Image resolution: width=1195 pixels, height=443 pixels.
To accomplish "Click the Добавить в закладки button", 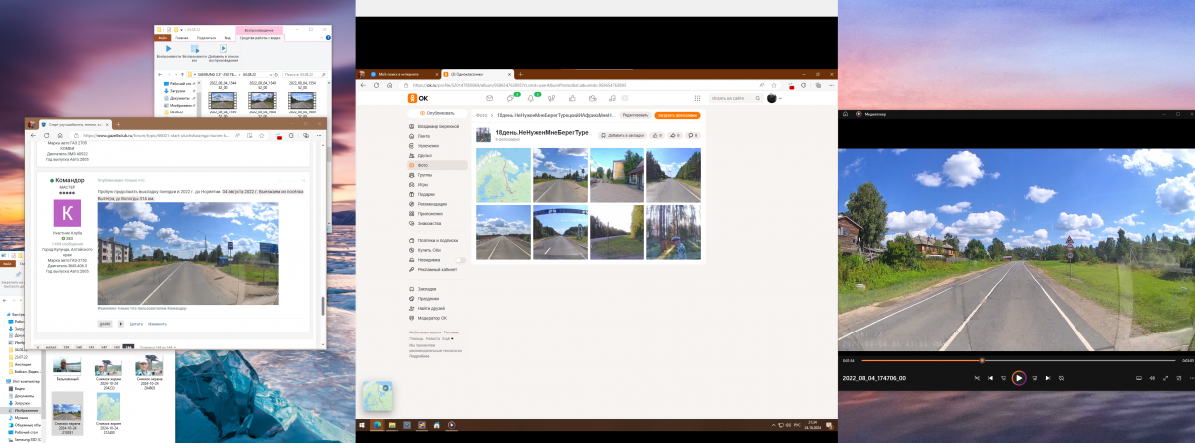I will (x=621, y=134).
